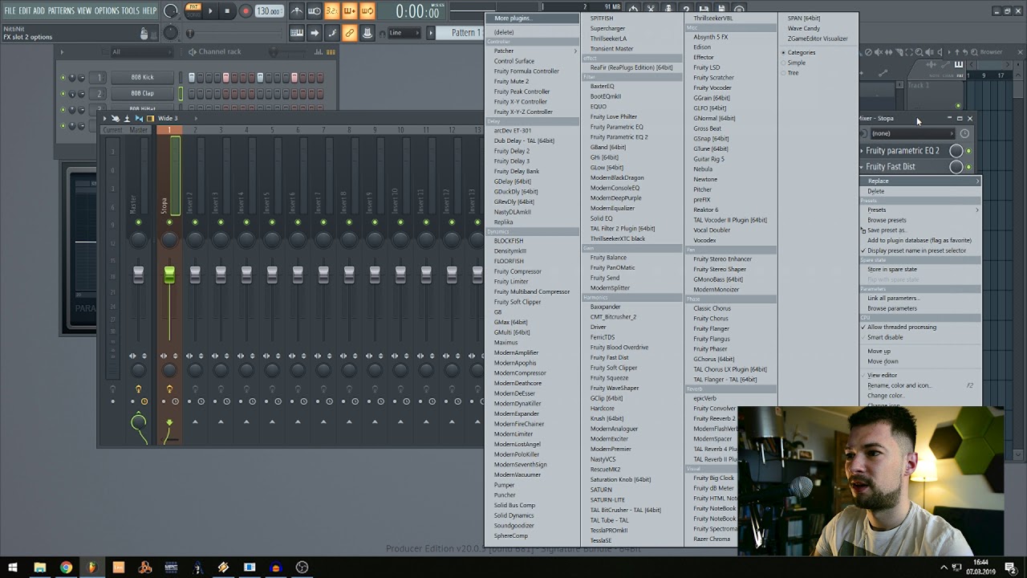Image resolution: width=1027 pixels, height=578 pixels.
Task: Click Store in spare state
Action: [x=891, y=270]
